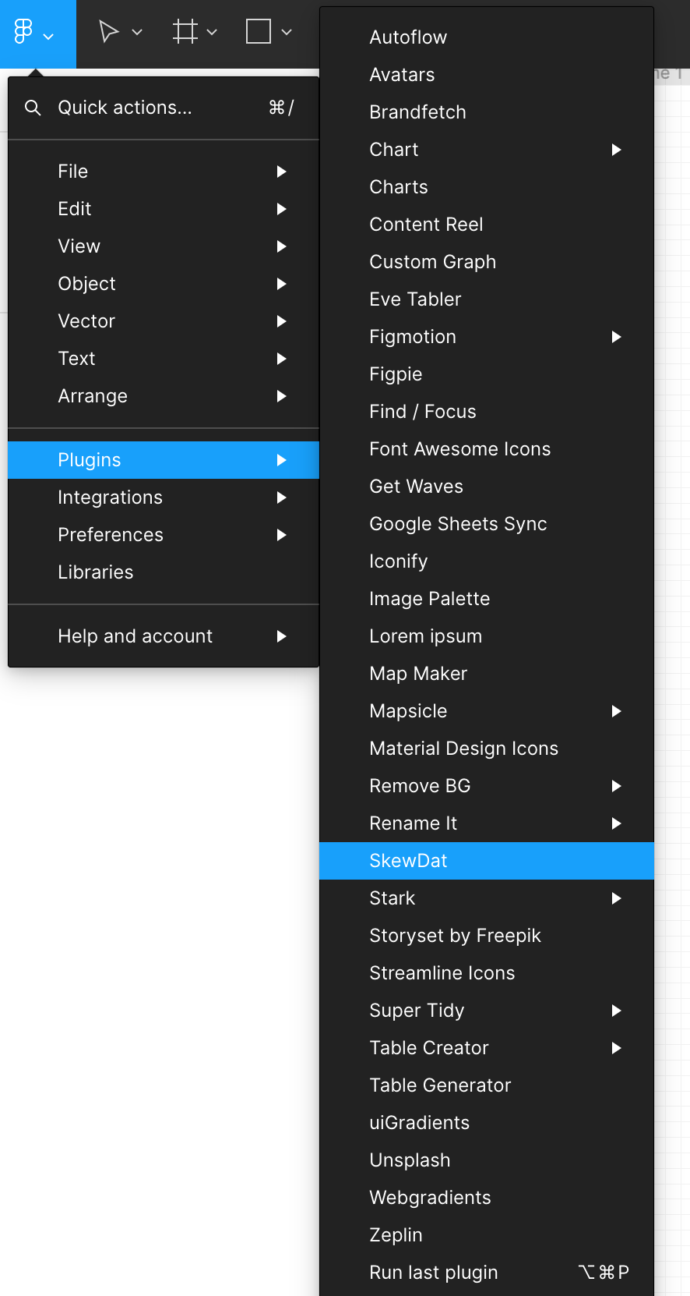
Task: Click the Figma main menu logo
Action: tap(23, 32)
